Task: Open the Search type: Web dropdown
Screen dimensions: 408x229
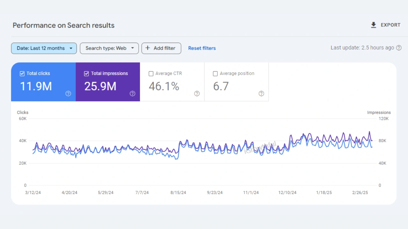Action: point(106,48)
